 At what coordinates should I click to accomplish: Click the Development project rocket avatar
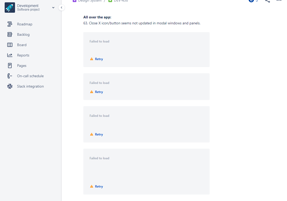pyautogui.click(x=10, y=8)
